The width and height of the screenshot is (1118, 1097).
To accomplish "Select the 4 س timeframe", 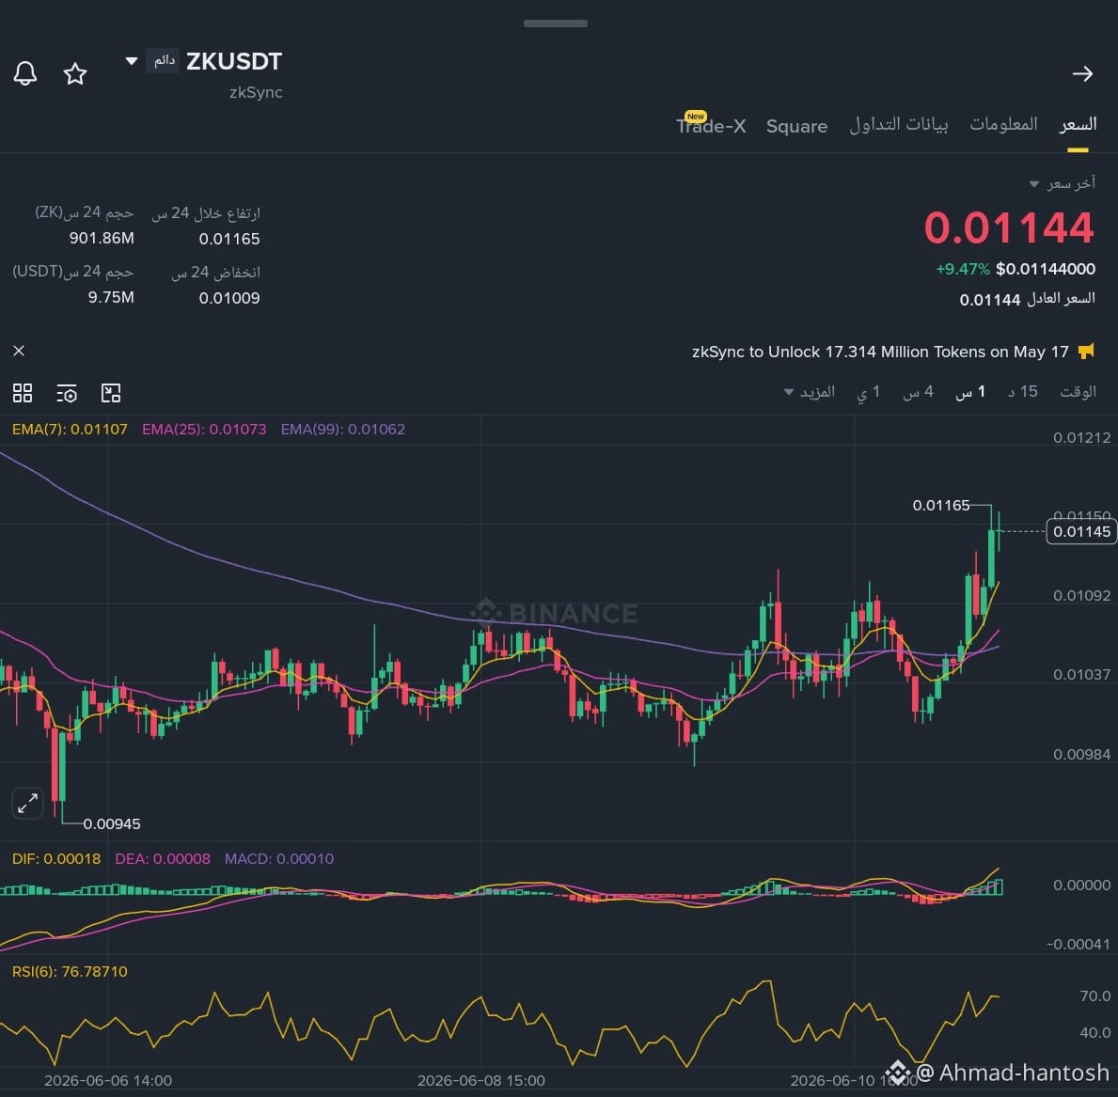I will point(919,392).
